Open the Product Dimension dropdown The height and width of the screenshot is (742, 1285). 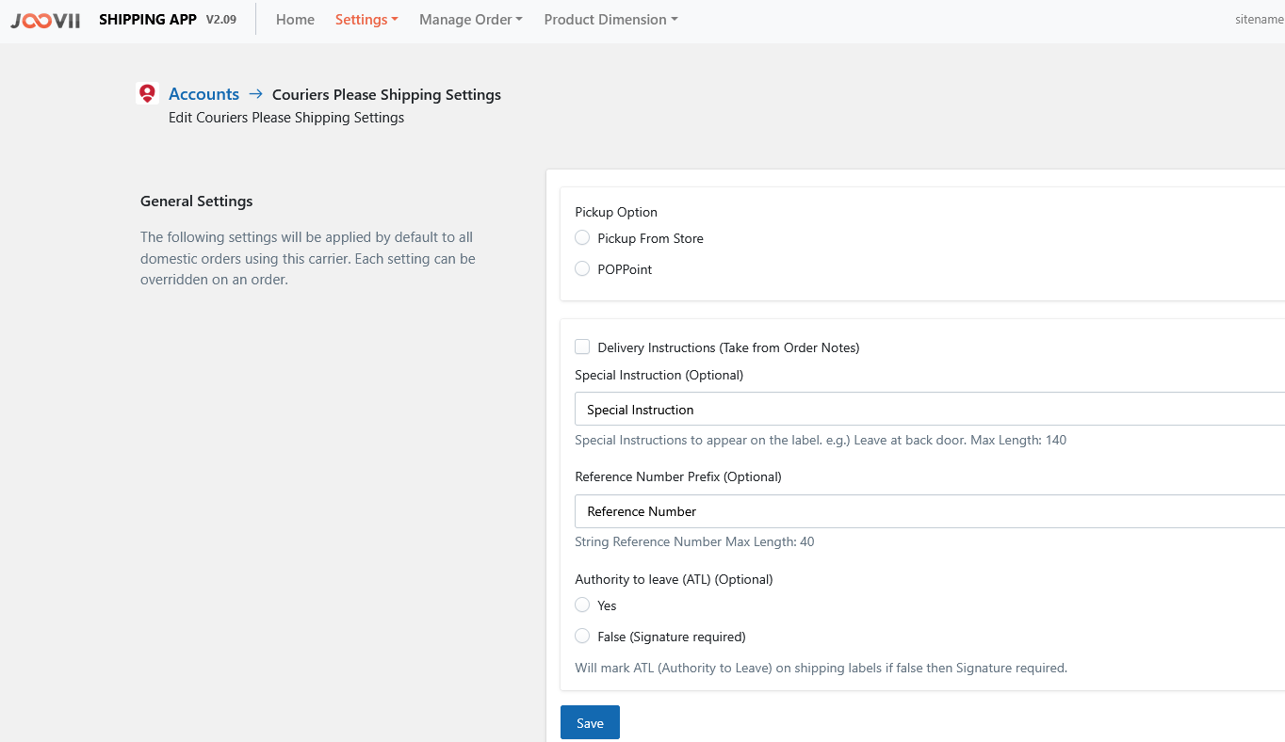pyautogui.click(x=610, y=20)
